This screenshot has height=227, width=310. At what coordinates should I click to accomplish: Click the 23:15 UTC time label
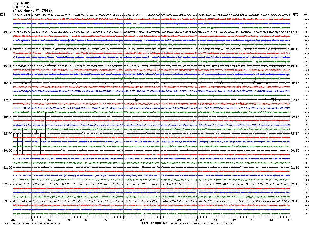(x=295, y=134)
